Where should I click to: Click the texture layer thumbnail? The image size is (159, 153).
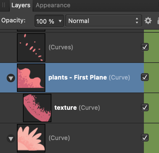tap(37, 108)
